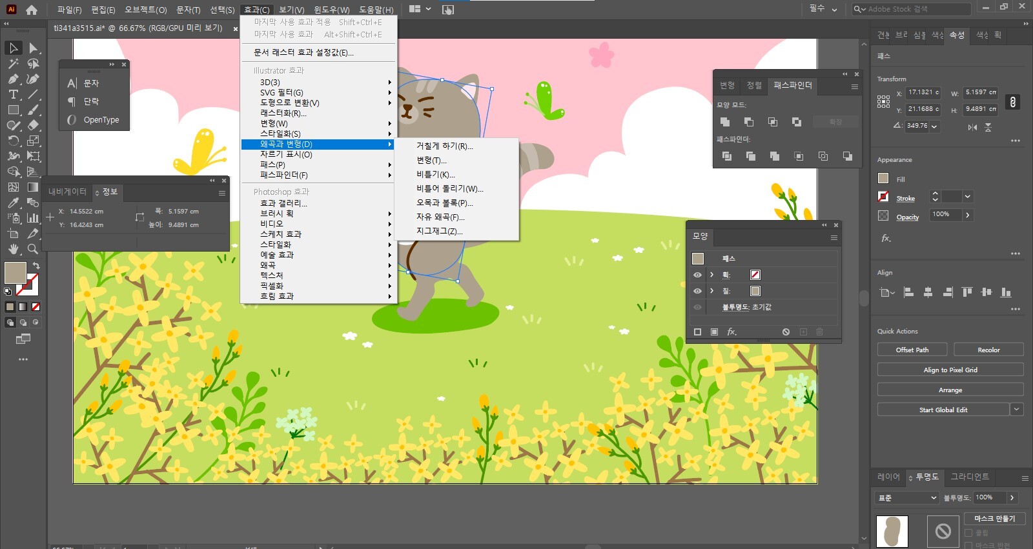
Task: Toggle visibility eye of 칠 fill row
Action: [x=697, y=291]
